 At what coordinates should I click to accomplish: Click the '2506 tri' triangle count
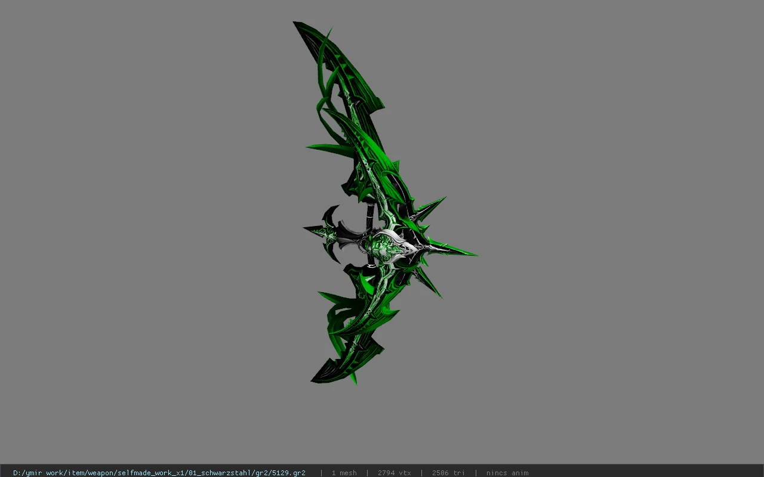[448, 473]
